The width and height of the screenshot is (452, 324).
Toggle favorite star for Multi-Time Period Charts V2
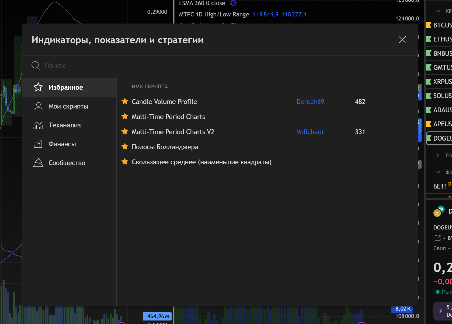click(x=125, y=132)
